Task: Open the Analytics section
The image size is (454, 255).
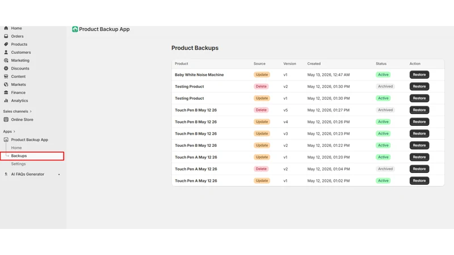Action: coord(19,101)
